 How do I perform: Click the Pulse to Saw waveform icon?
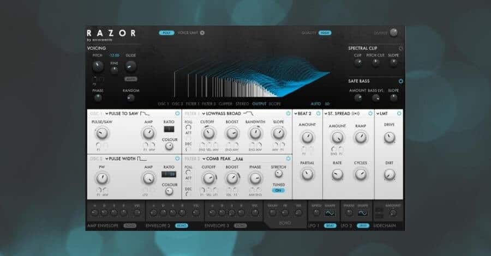tap(145, 113)
